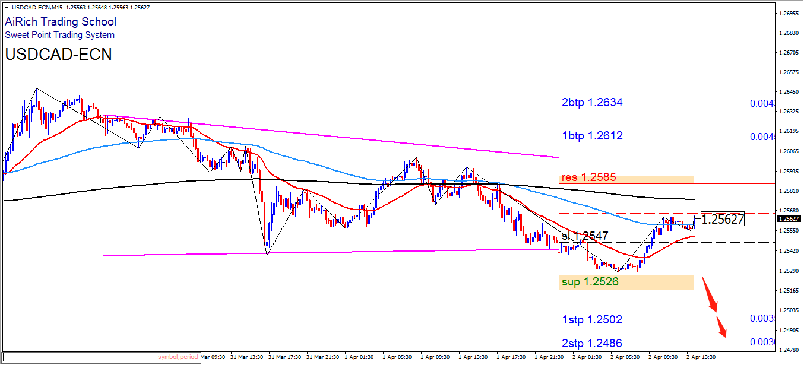Click the black 1.25627 price axis tag
The width and height of the screenshot is (804, 365).
(789, 218)
